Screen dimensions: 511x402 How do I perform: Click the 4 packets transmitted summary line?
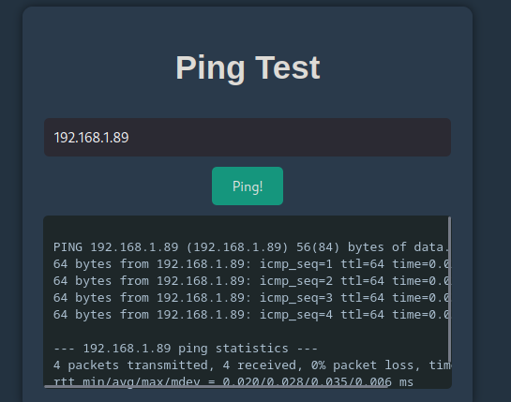pyautogui.click(x=251, y=365)
